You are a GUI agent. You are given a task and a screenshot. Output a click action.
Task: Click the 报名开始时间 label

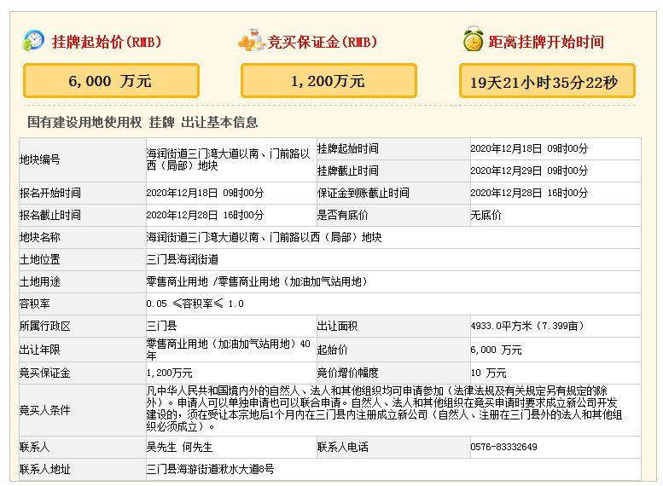pyautogui.click(x=49, y=194)
